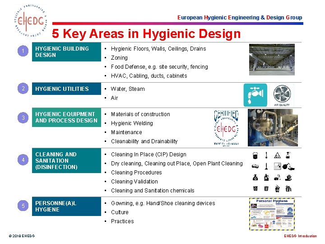The height and width of the screenshot is (244, 325).
Task: Click the 'Culture' bullet
Action: (120, 212)
